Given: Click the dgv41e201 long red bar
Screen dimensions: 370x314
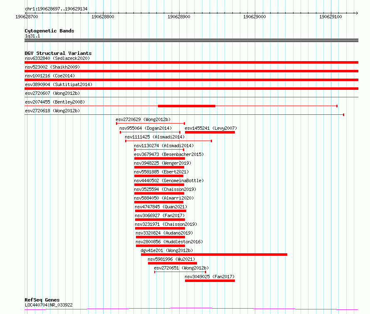Looking at the screenshot, I should (214, 255).
